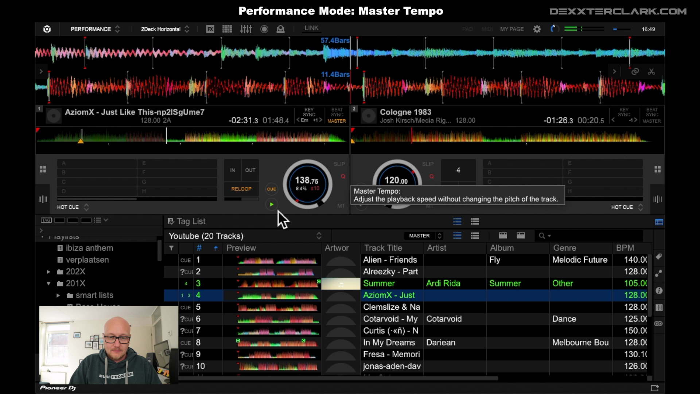Image resolution: width=700 pixels, height=394 pixels.
Task: Show the sampler grid panel
Action: pos(227,29)
